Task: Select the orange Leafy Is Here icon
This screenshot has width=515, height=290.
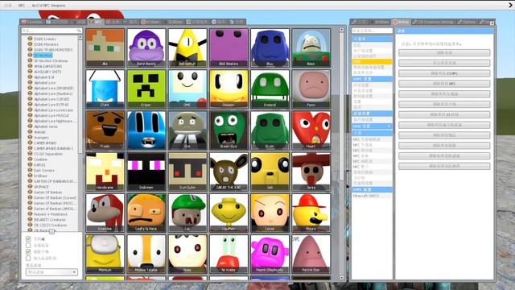Action: click(146, 213)
